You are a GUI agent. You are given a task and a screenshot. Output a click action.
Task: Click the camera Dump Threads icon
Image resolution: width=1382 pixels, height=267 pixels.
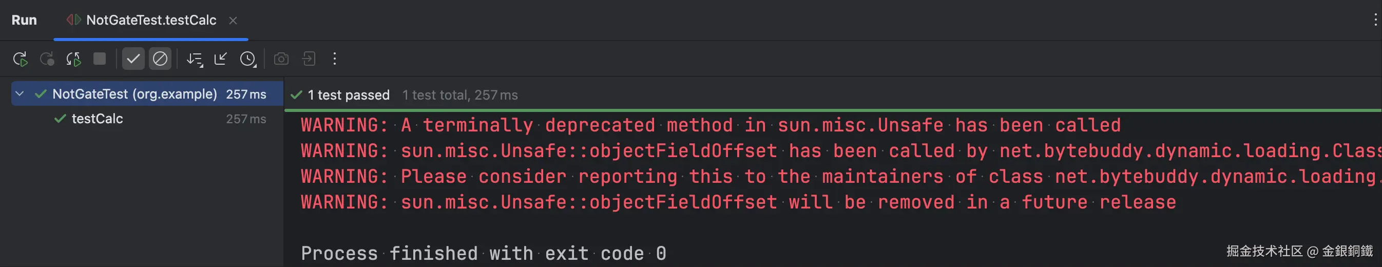click(281, 59)
